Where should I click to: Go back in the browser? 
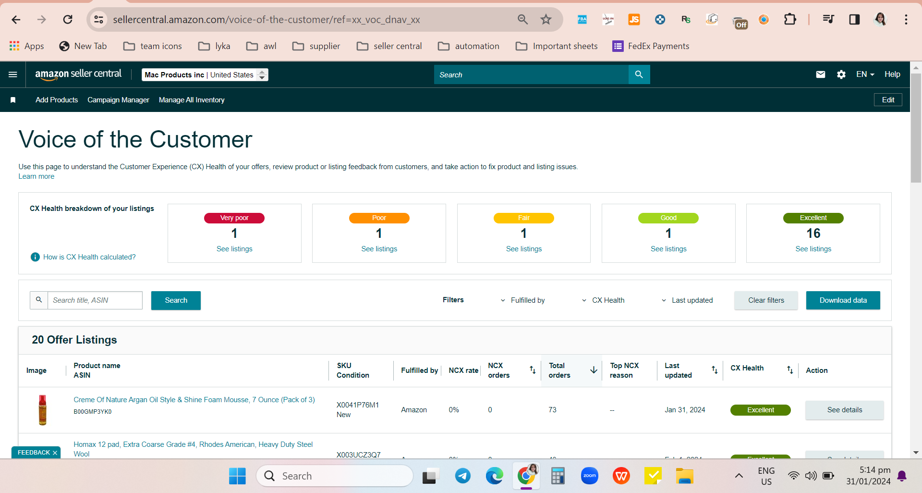[x=16, y=19]
